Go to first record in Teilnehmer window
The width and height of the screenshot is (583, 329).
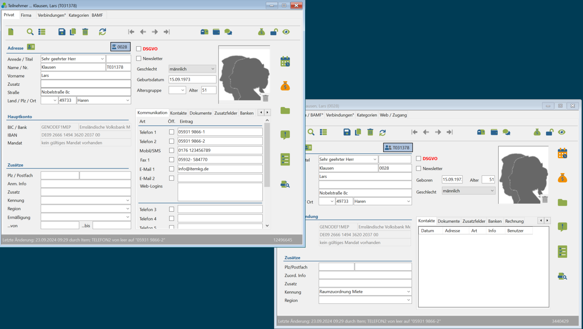point(131,32)
